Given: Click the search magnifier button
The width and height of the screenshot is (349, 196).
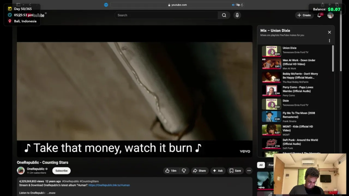Looking at the screenshot, I should (224, 15).
